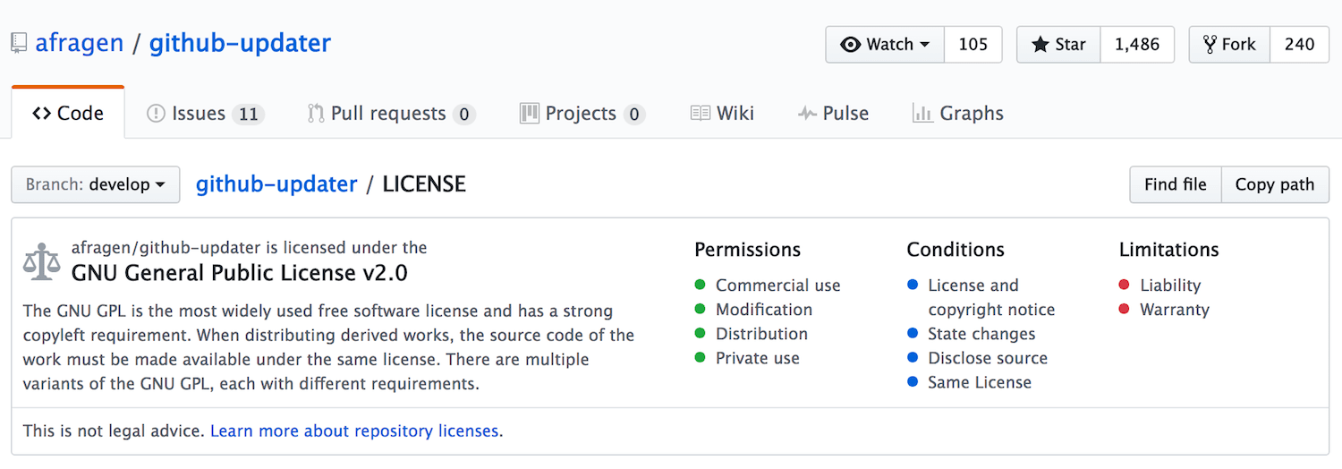View the 105 watchers count
1342x469 pixels.
(x=973, y=45)
